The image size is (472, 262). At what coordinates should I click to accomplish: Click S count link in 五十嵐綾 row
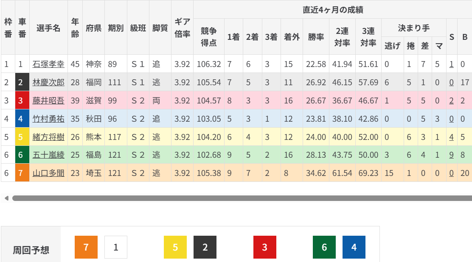tap(452, 155)
